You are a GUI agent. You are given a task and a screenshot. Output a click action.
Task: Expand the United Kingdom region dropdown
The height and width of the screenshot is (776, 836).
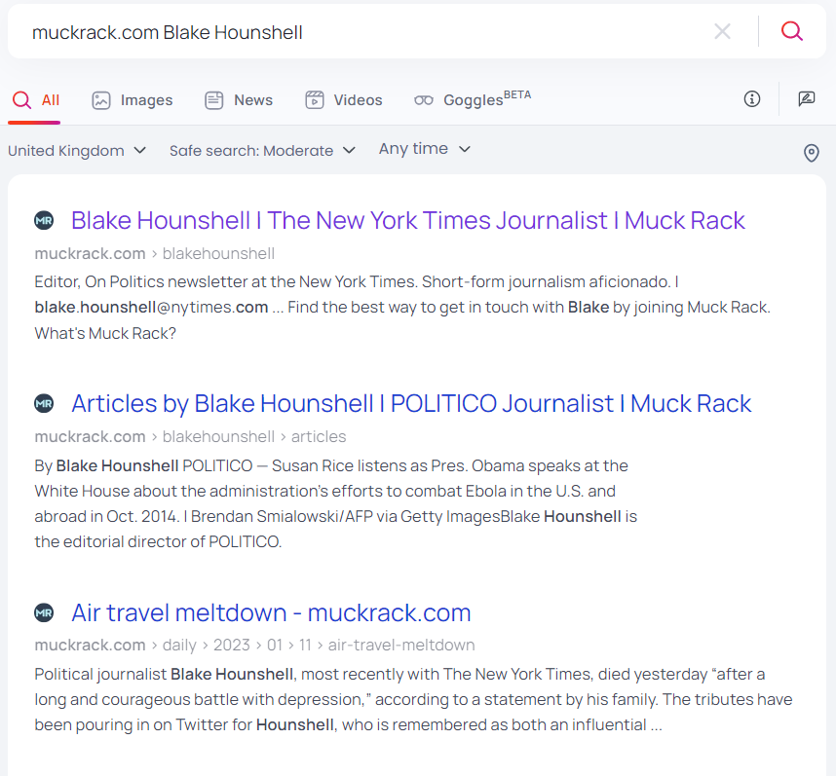click(77, 151)
